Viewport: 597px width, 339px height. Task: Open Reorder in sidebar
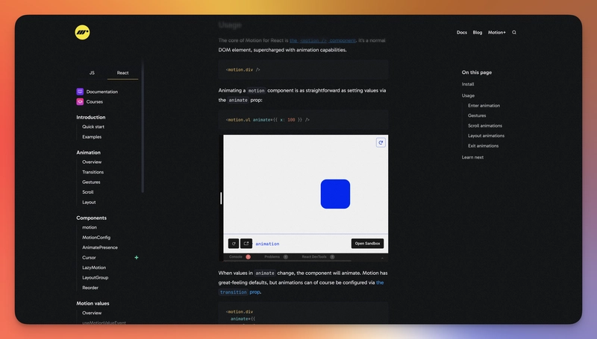(90, 288)
